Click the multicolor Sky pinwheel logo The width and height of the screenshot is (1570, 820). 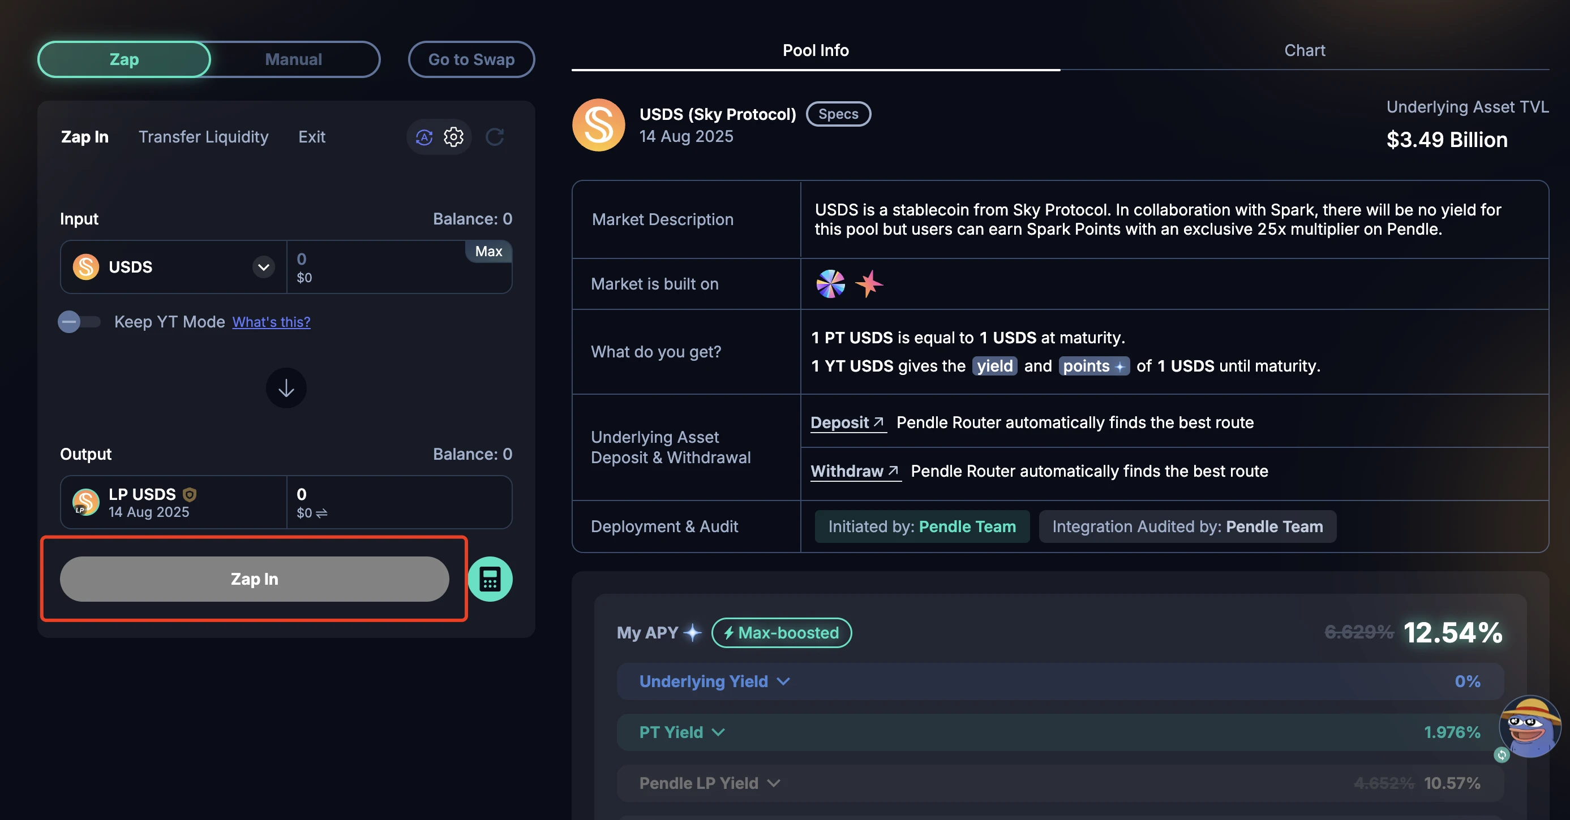(830, 284)
